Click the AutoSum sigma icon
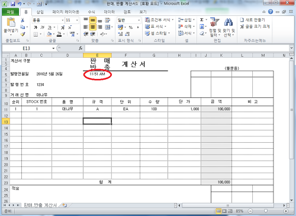The height and width of the screenshot is (216, 296). (202, 19)
